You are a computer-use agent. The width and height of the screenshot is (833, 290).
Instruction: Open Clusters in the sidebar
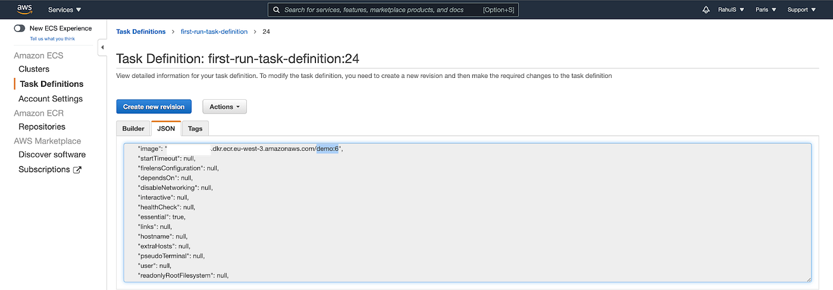(34, 69)
